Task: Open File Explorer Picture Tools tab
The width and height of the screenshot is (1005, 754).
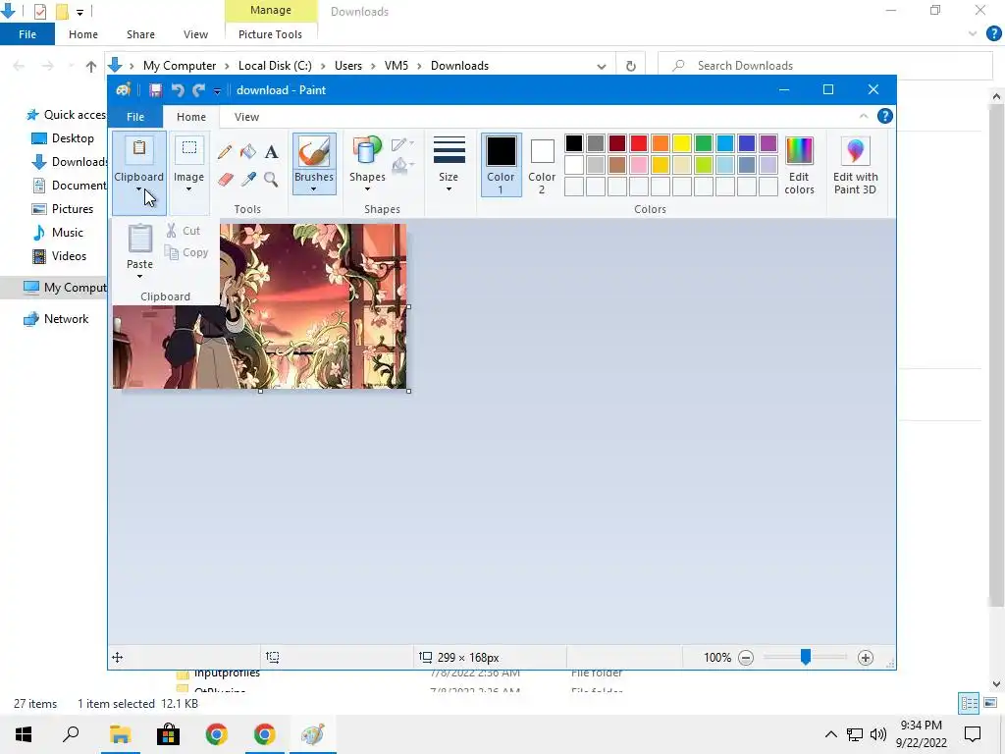Action: tap(270, 34)
